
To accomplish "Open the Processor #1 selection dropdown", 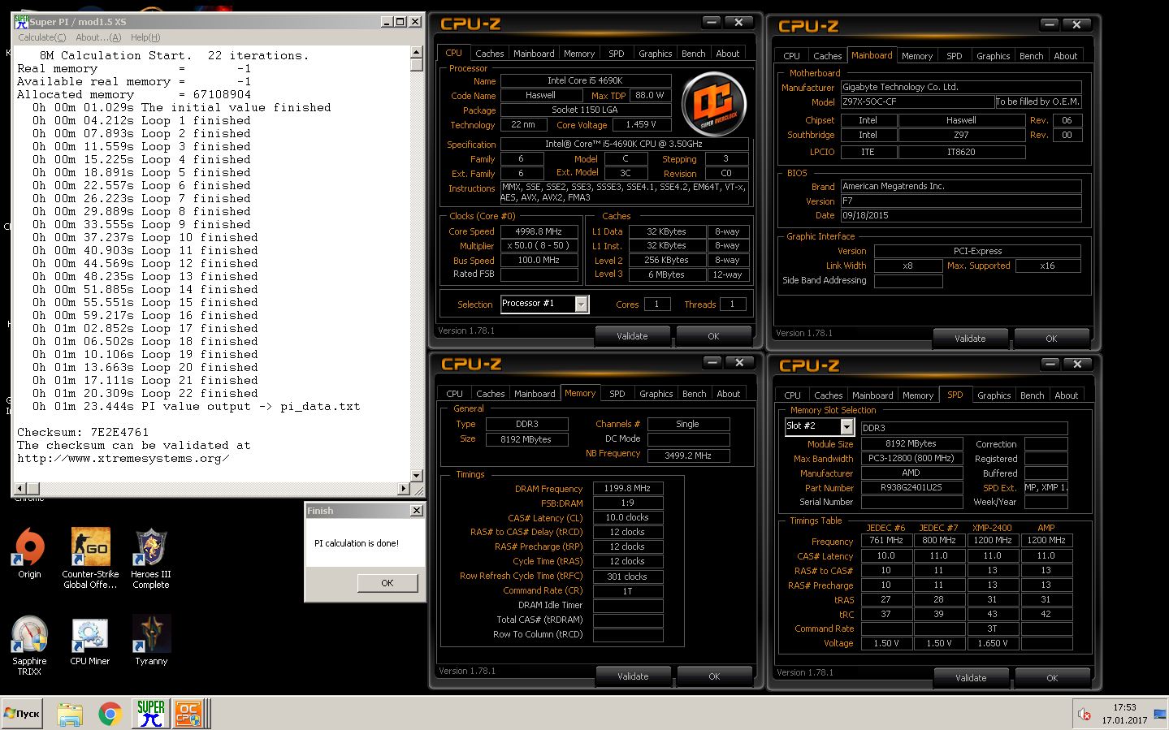I will coord(581,304).
